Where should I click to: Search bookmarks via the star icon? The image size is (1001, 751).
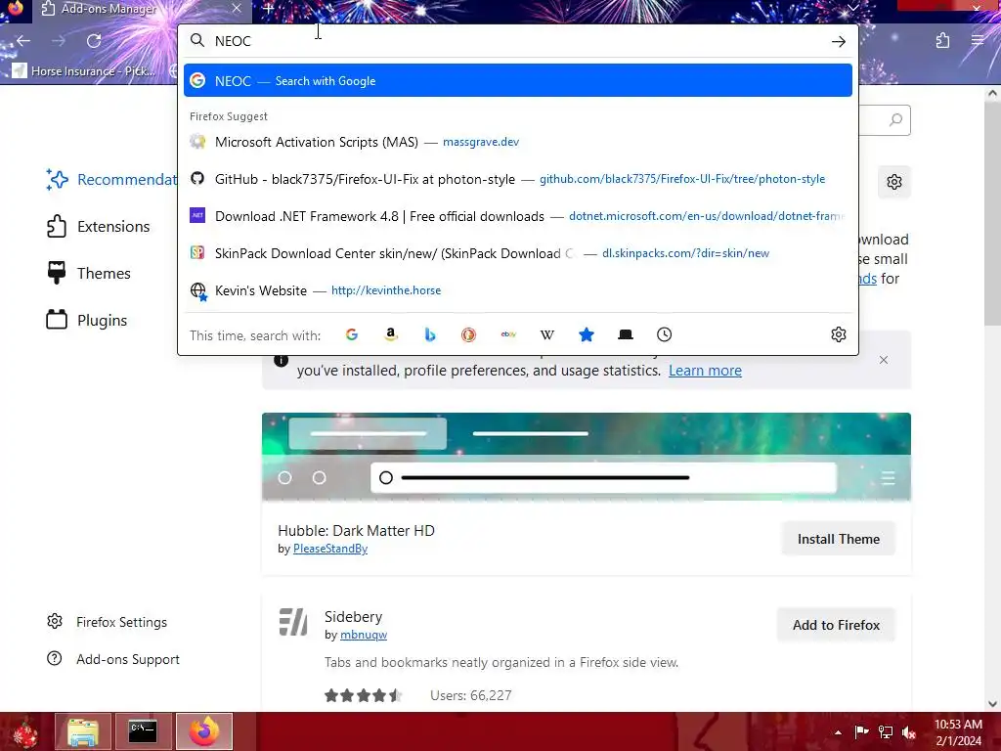pyautogui.click(x=587, y=334)
